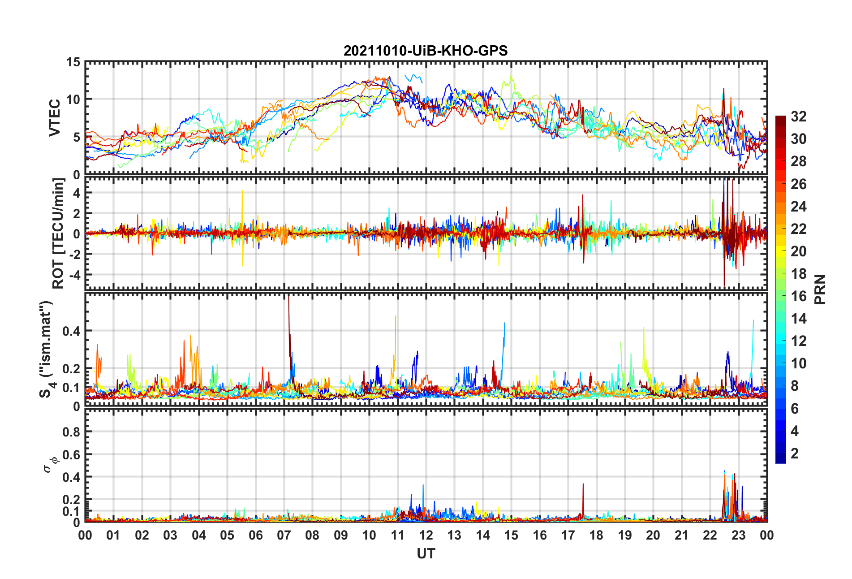Screen dimensions: 852x579
Task: Click x-axis tick label 23
Action: 738,535
